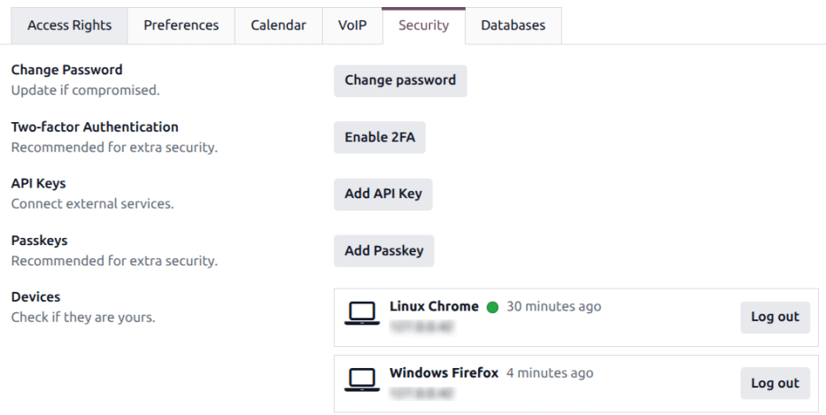
Task: Log out the Linux Chrome device
Action: pos(775,317)
